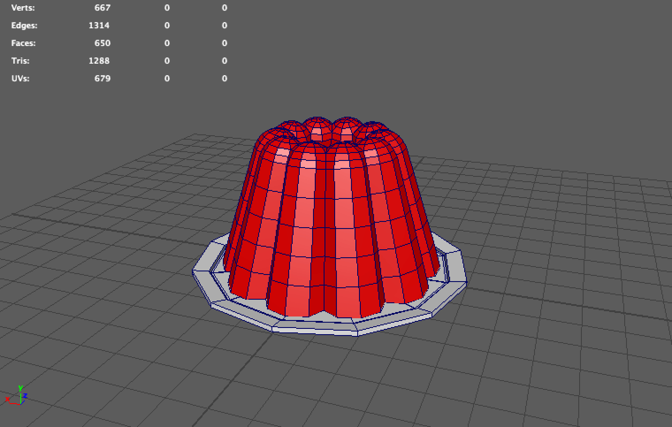Viewport: 672px width, 427px height.
Task: Click the topmost lobe of the jelly
Action: [317, 123]
